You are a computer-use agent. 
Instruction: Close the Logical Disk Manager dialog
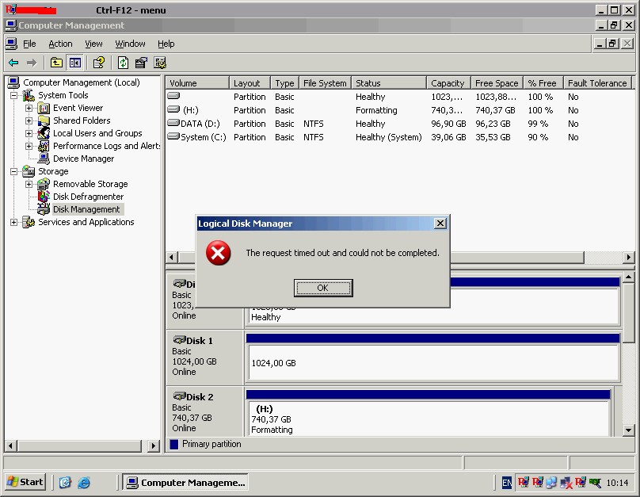click(440, 224)
